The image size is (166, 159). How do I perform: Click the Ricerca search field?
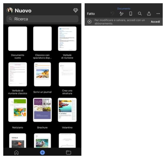click(x=42, y=19)
